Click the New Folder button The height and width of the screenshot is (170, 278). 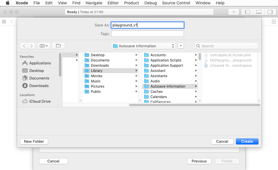click(34, 141)
